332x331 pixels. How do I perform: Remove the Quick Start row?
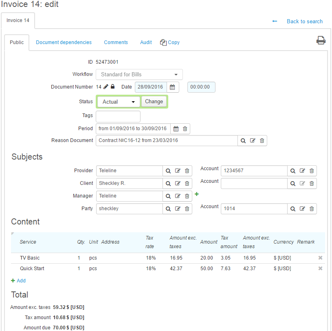pyautogui.click(x=320, y=269)
